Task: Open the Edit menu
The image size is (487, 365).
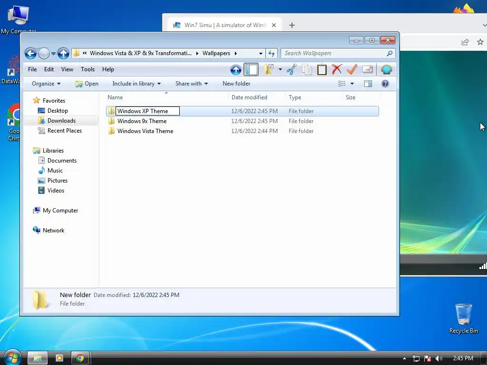Action: [49, 69]
